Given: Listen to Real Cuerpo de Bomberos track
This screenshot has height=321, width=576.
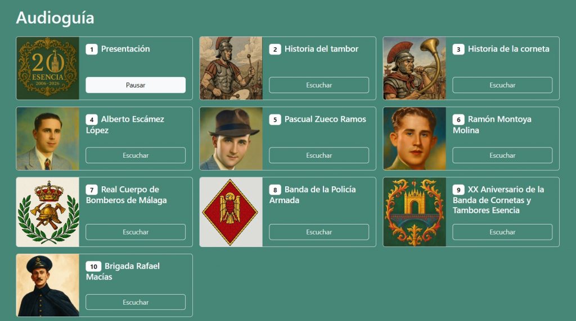Looking at the screenshot, I should (136, 232).
